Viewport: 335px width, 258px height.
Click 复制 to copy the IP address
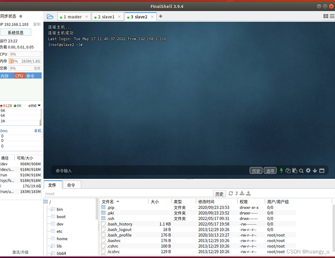[37, 24]
